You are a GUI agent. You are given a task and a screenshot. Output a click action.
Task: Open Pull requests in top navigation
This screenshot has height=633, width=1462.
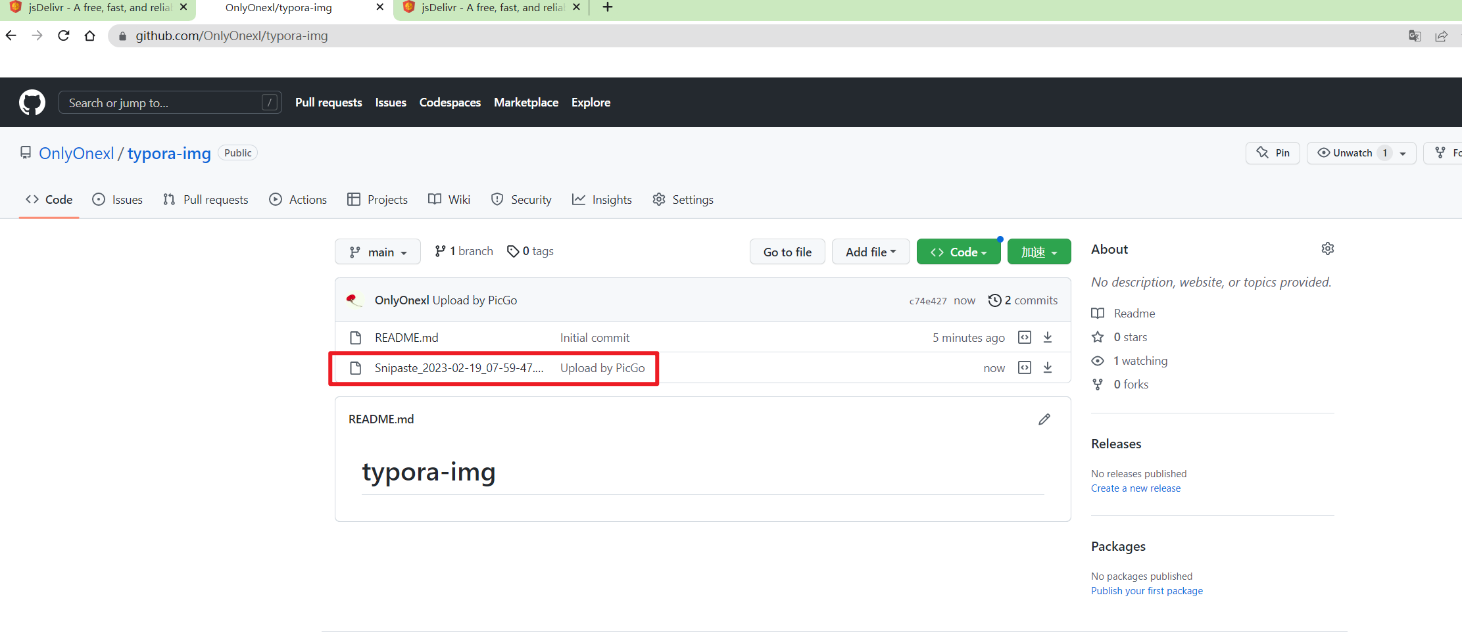pyautogui.click(x=329, y=103)
